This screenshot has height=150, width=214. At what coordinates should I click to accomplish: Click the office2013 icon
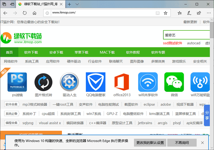point(122,82)
